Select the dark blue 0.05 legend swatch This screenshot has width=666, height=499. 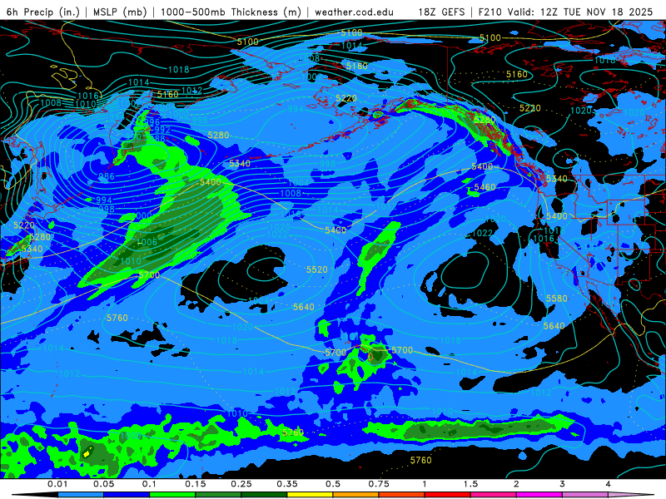(127, 495)
